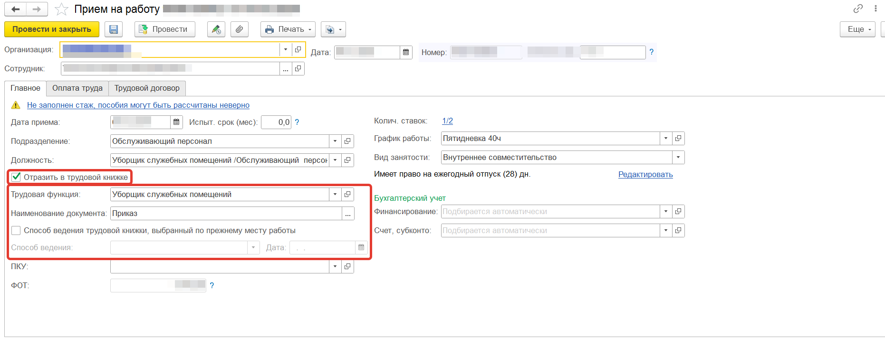Expand the Трудовая функция dropdown
885x338 pixels.
pyautogui.click(x=335, y=194)
